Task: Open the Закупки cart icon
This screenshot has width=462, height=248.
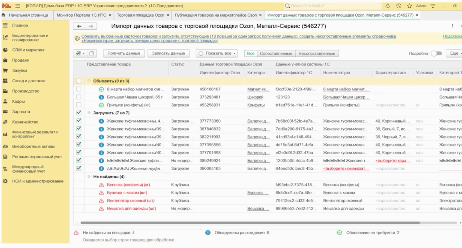Action: click(x=5, y=71)
